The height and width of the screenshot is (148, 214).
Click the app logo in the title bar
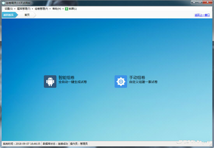3,3
